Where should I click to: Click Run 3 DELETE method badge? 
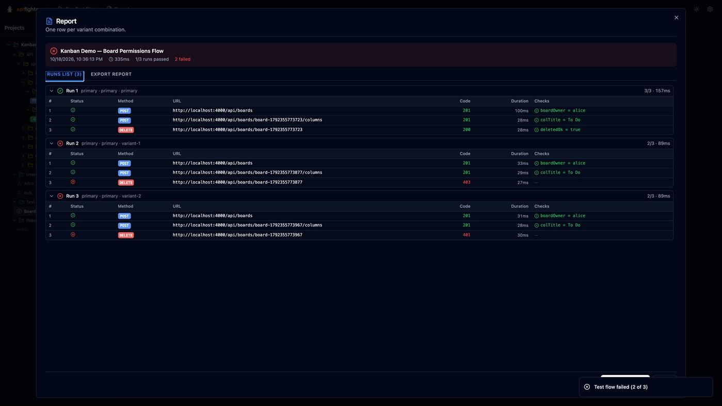[126, 235]
